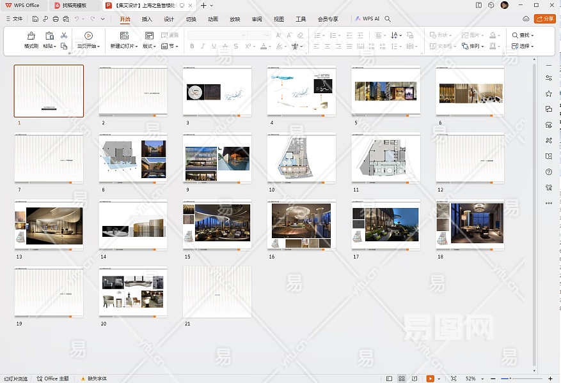Image resolution: width=561 pixels, height=383 pixels.
Task: Open the Insert (插入) ribbon tab
Action: pos(147,19)
